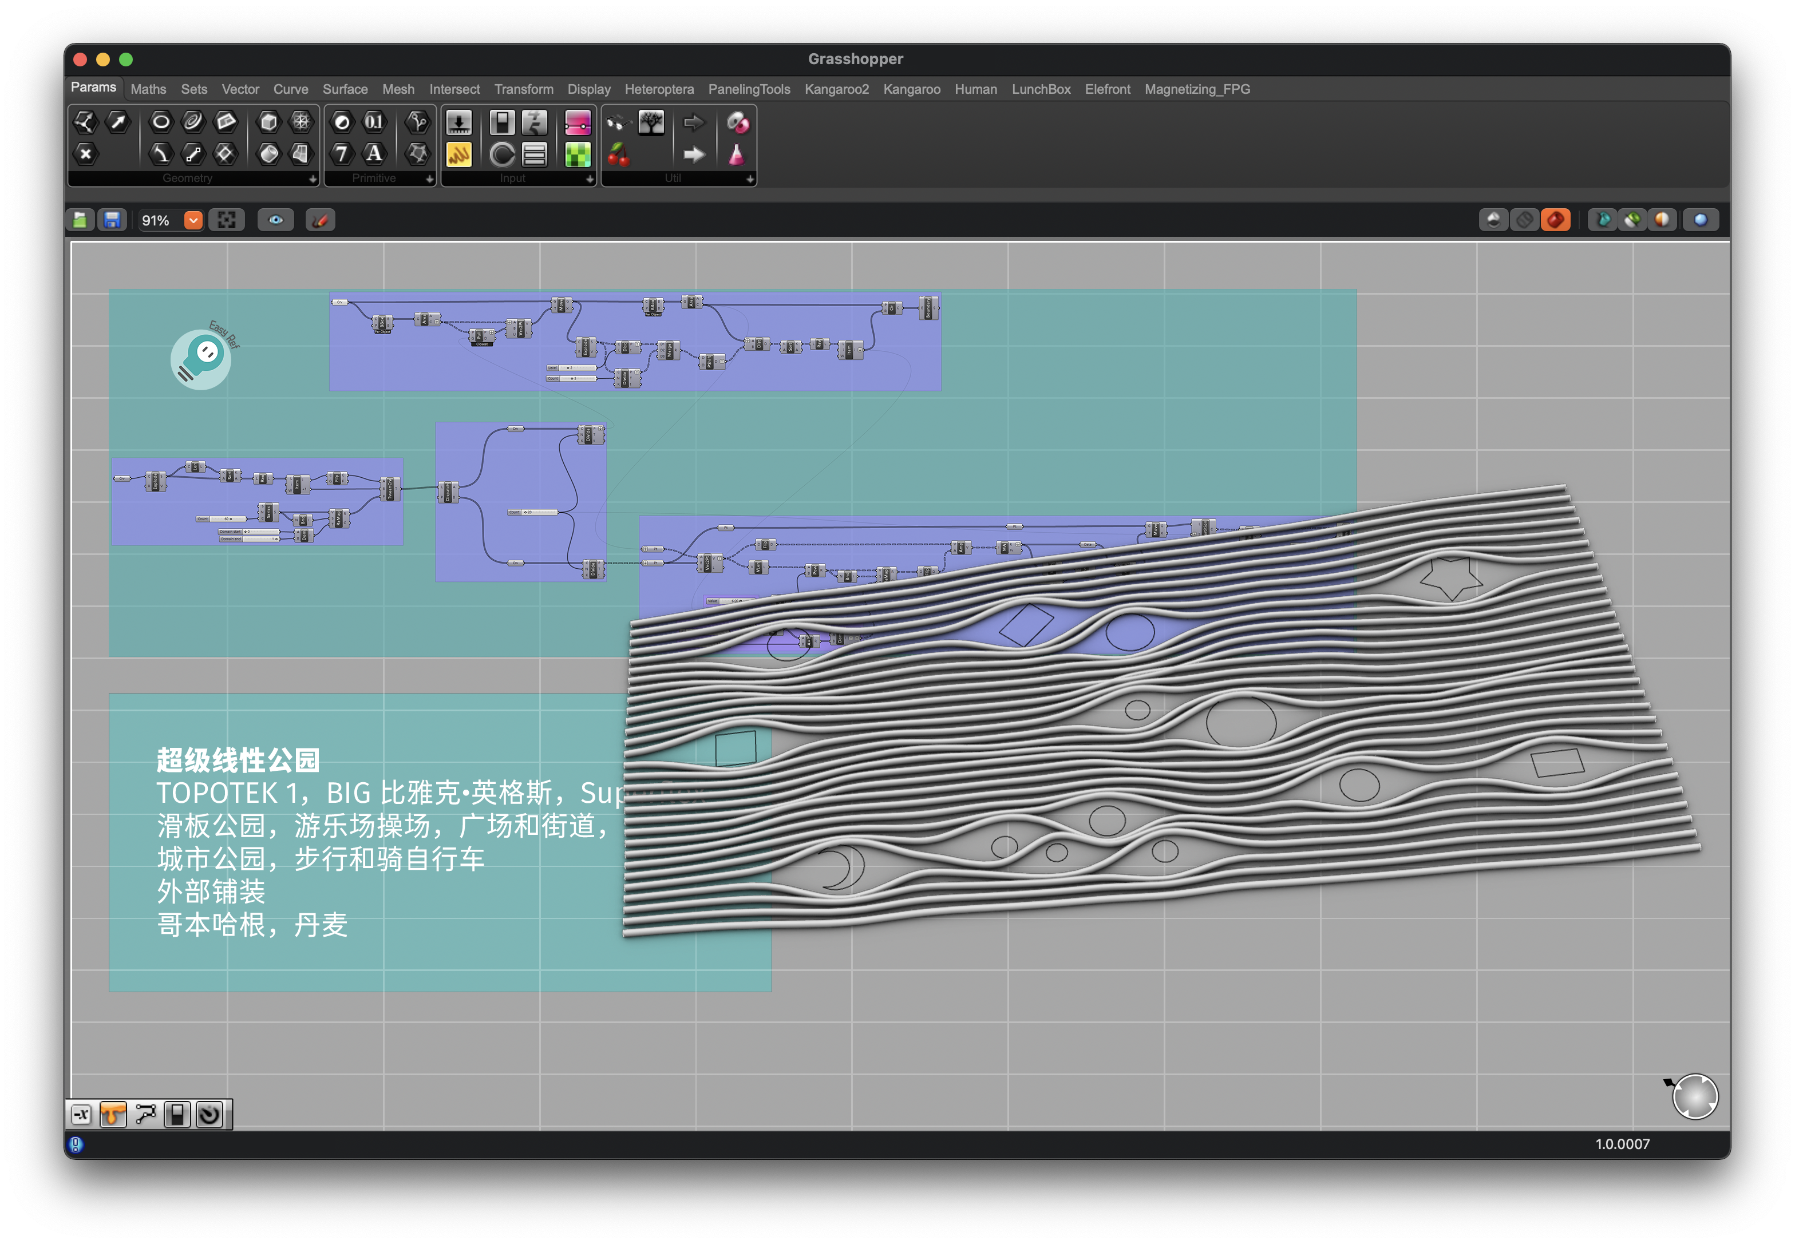Choose the Data Dam tree icon
The height and width of the screenshot is (1244, 1795).
coord(650,122)
